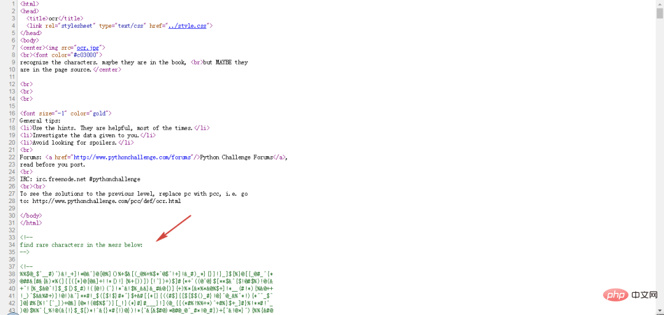Click 'To see the solutions' line
Image resolution: width=664 pixels, height=315 pixels.
(x=134, y=194)
